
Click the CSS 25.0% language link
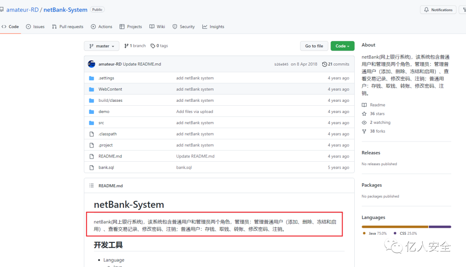[405, 233]
